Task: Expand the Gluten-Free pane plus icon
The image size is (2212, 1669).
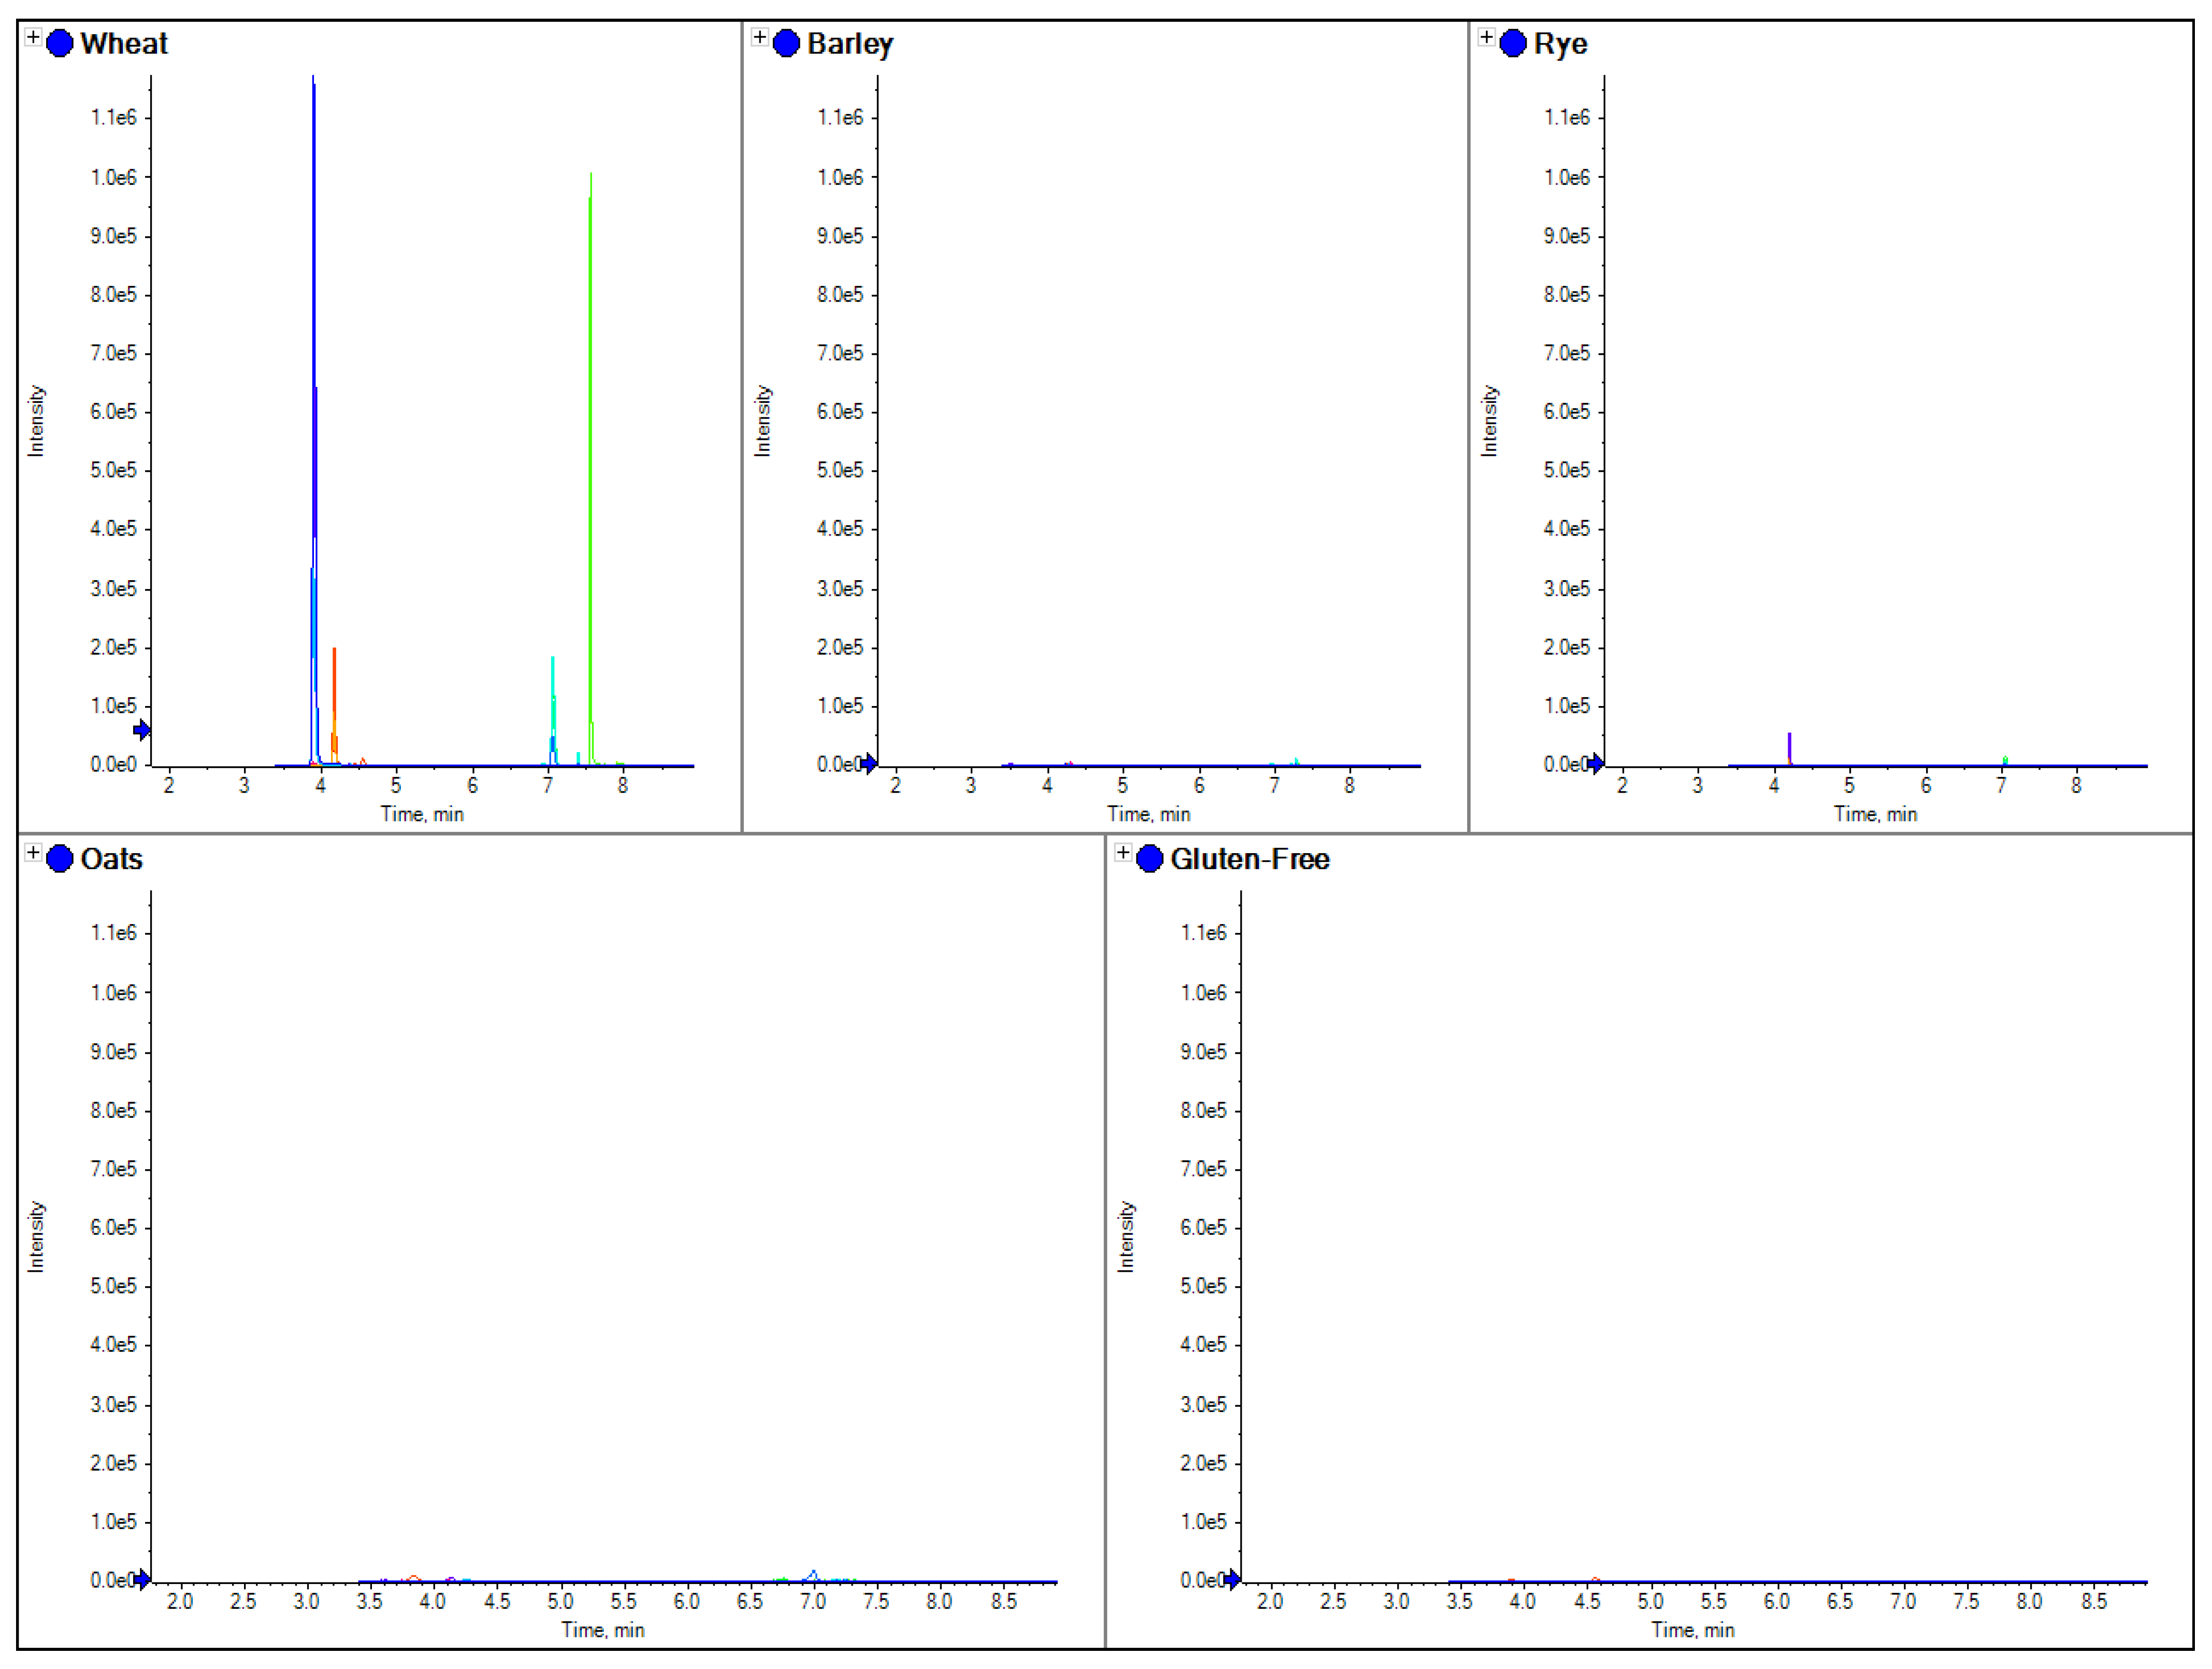Action: pos(1123,853)
